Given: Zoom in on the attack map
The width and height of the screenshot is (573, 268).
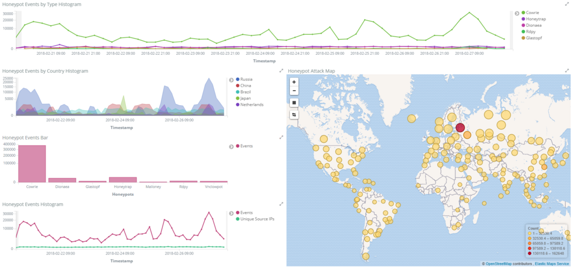Looking at the screenshot, I should click(x=294, y=82).
